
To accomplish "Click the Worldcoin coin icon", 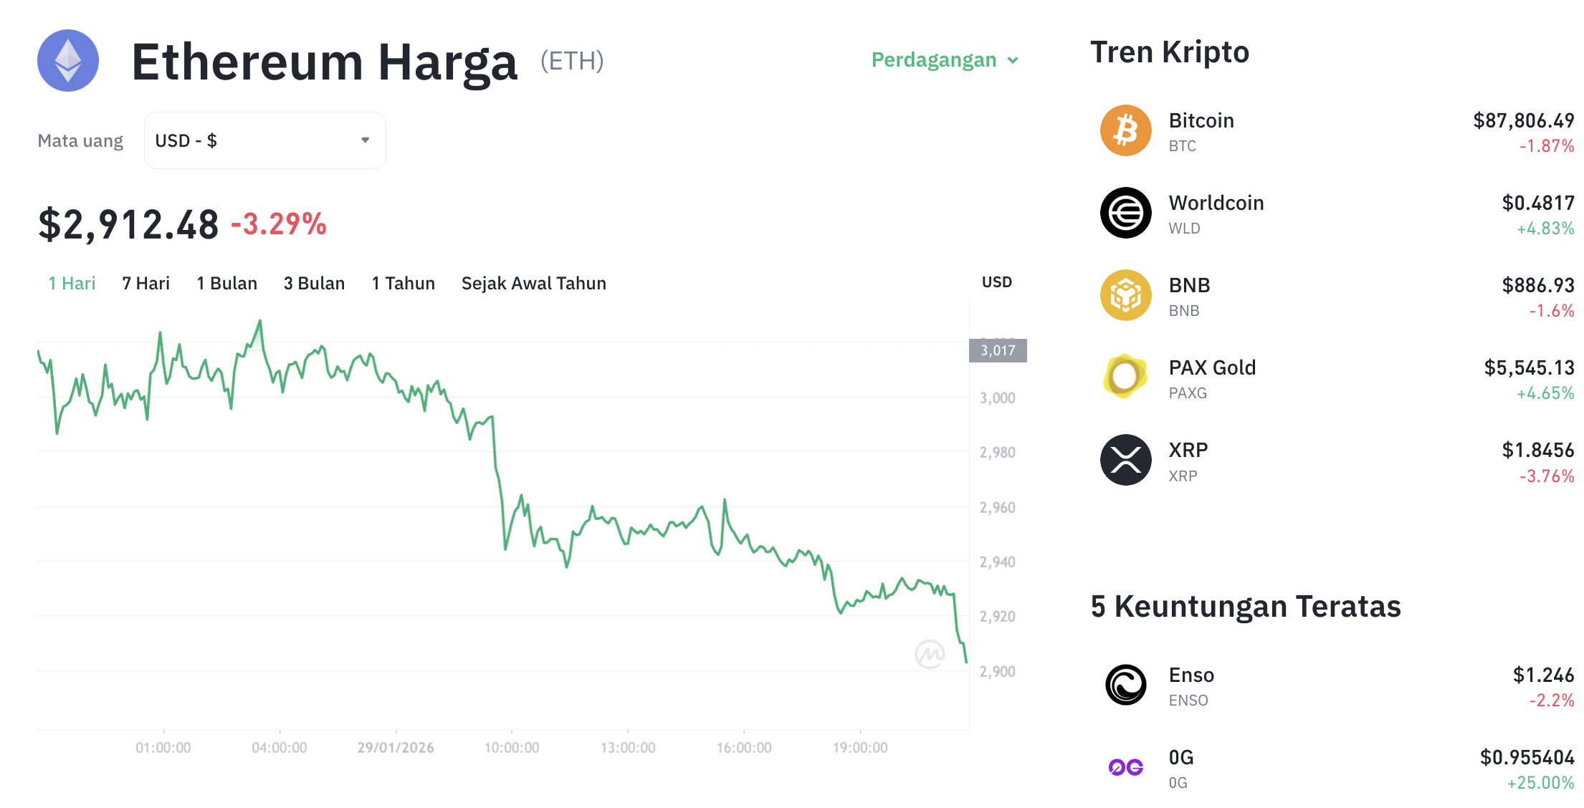I will (x=1125, y=212).
